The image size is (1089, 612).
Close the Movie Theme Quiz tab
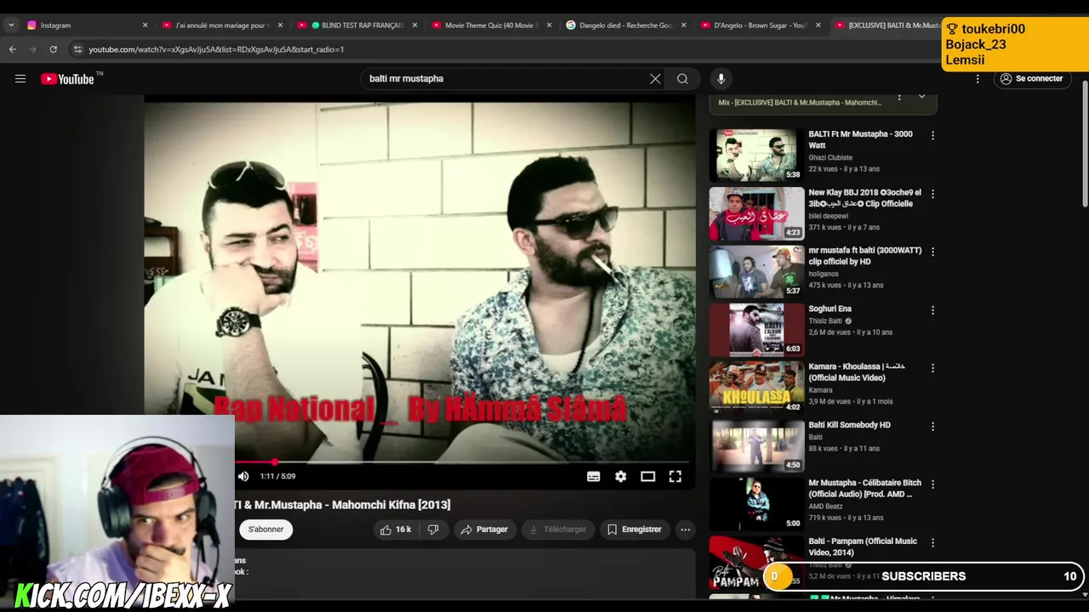pos(549,25)
